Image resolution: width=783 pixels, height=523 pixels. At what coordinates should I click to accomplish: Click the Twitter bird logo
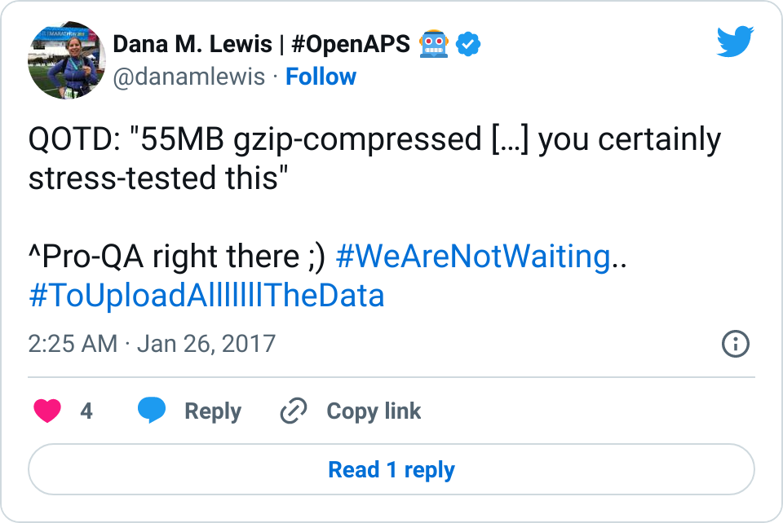click(x=735, y=41)
